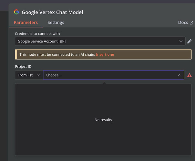195x161 pixels.
Task: Click the red warning triangle by Project ID
Action: 190,75
